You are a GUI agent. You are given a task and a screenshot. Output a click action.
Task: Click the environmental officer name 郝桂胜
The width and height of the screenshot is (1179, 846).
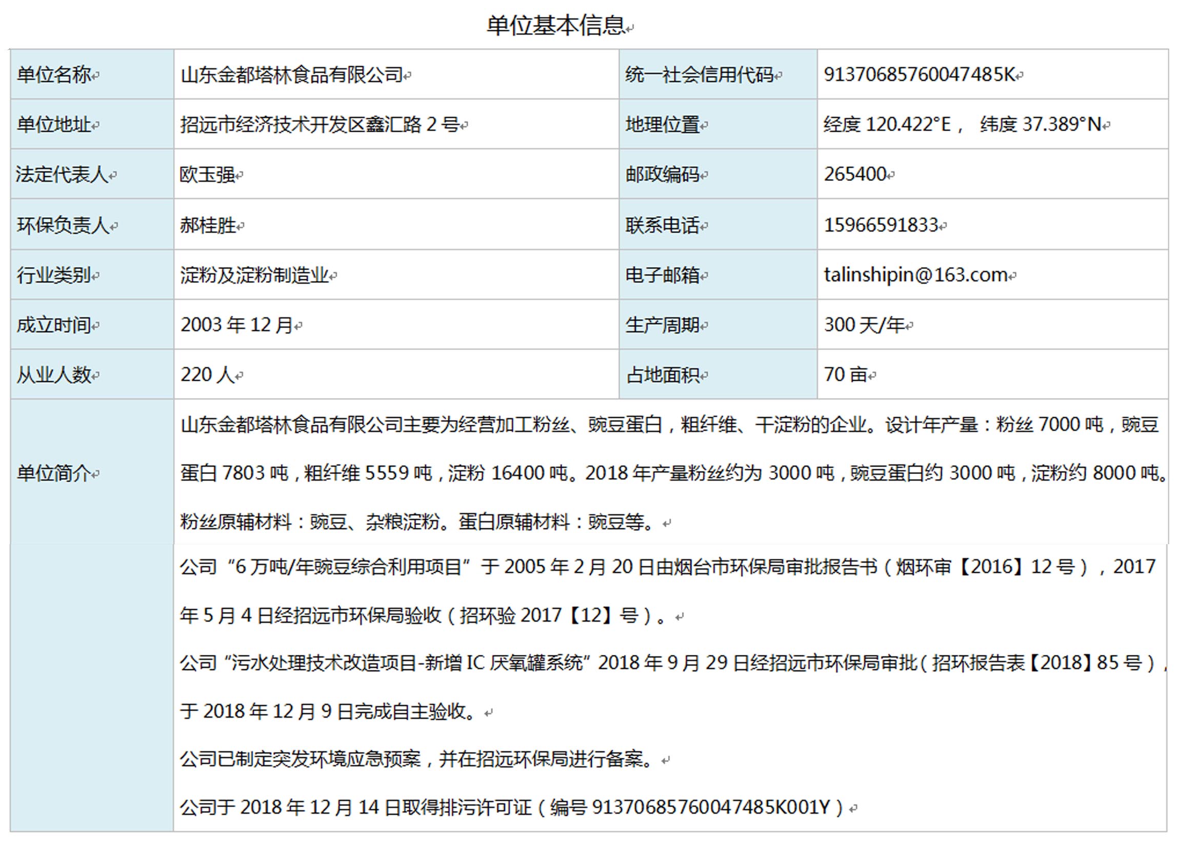click(208, 225)
